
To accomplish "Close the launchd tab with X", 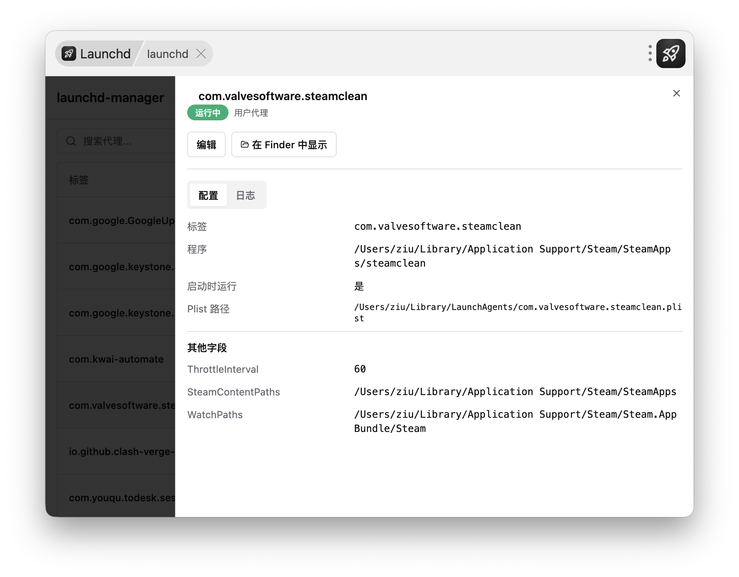I will [x=201, y=53].
